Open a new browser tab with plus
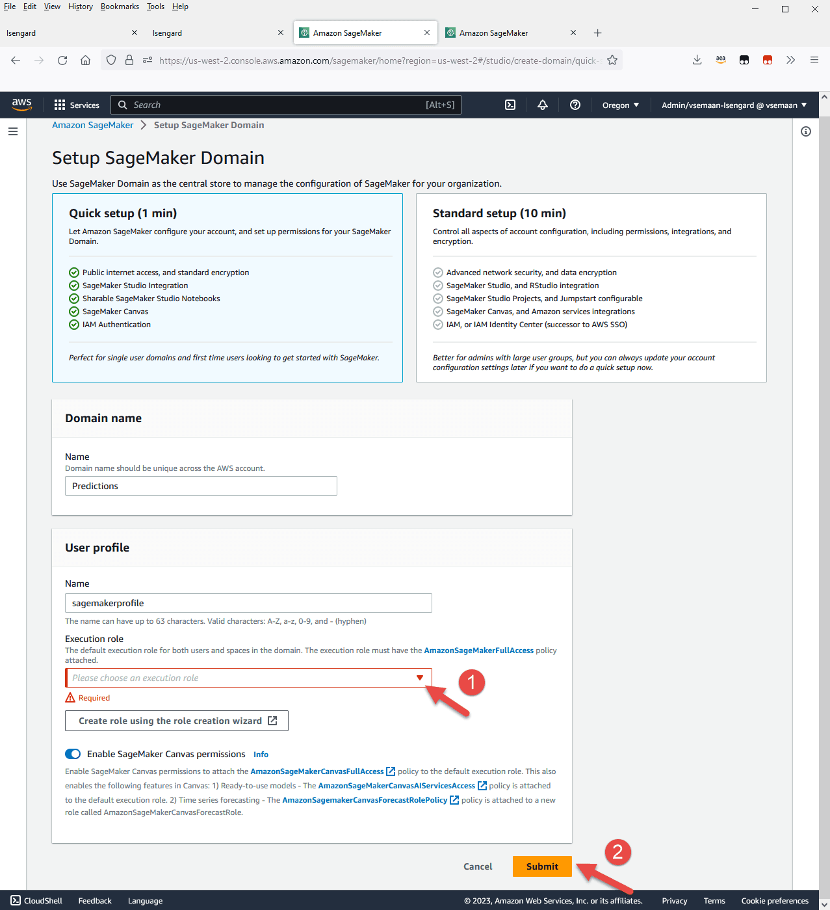This screenshot has height=910, width=830. click(598, 33)
